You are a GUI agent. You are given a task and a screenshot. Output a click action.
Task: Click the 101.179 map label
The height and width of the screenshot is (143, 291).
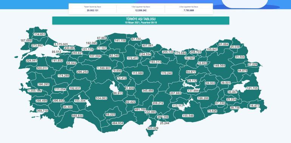tap(87, 49)
